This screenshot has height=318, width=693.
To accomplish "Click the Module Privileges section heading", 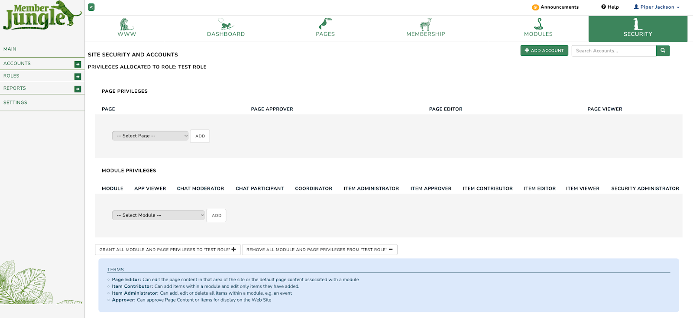I will pyautogui.click(x=129, y=171).
